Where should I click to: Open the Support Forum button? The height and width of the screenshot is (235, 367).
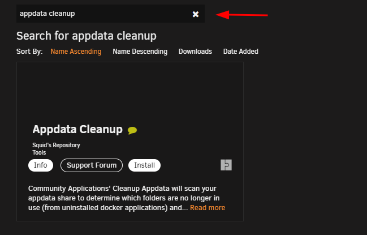pyautogui.click(x=92, y=165)
